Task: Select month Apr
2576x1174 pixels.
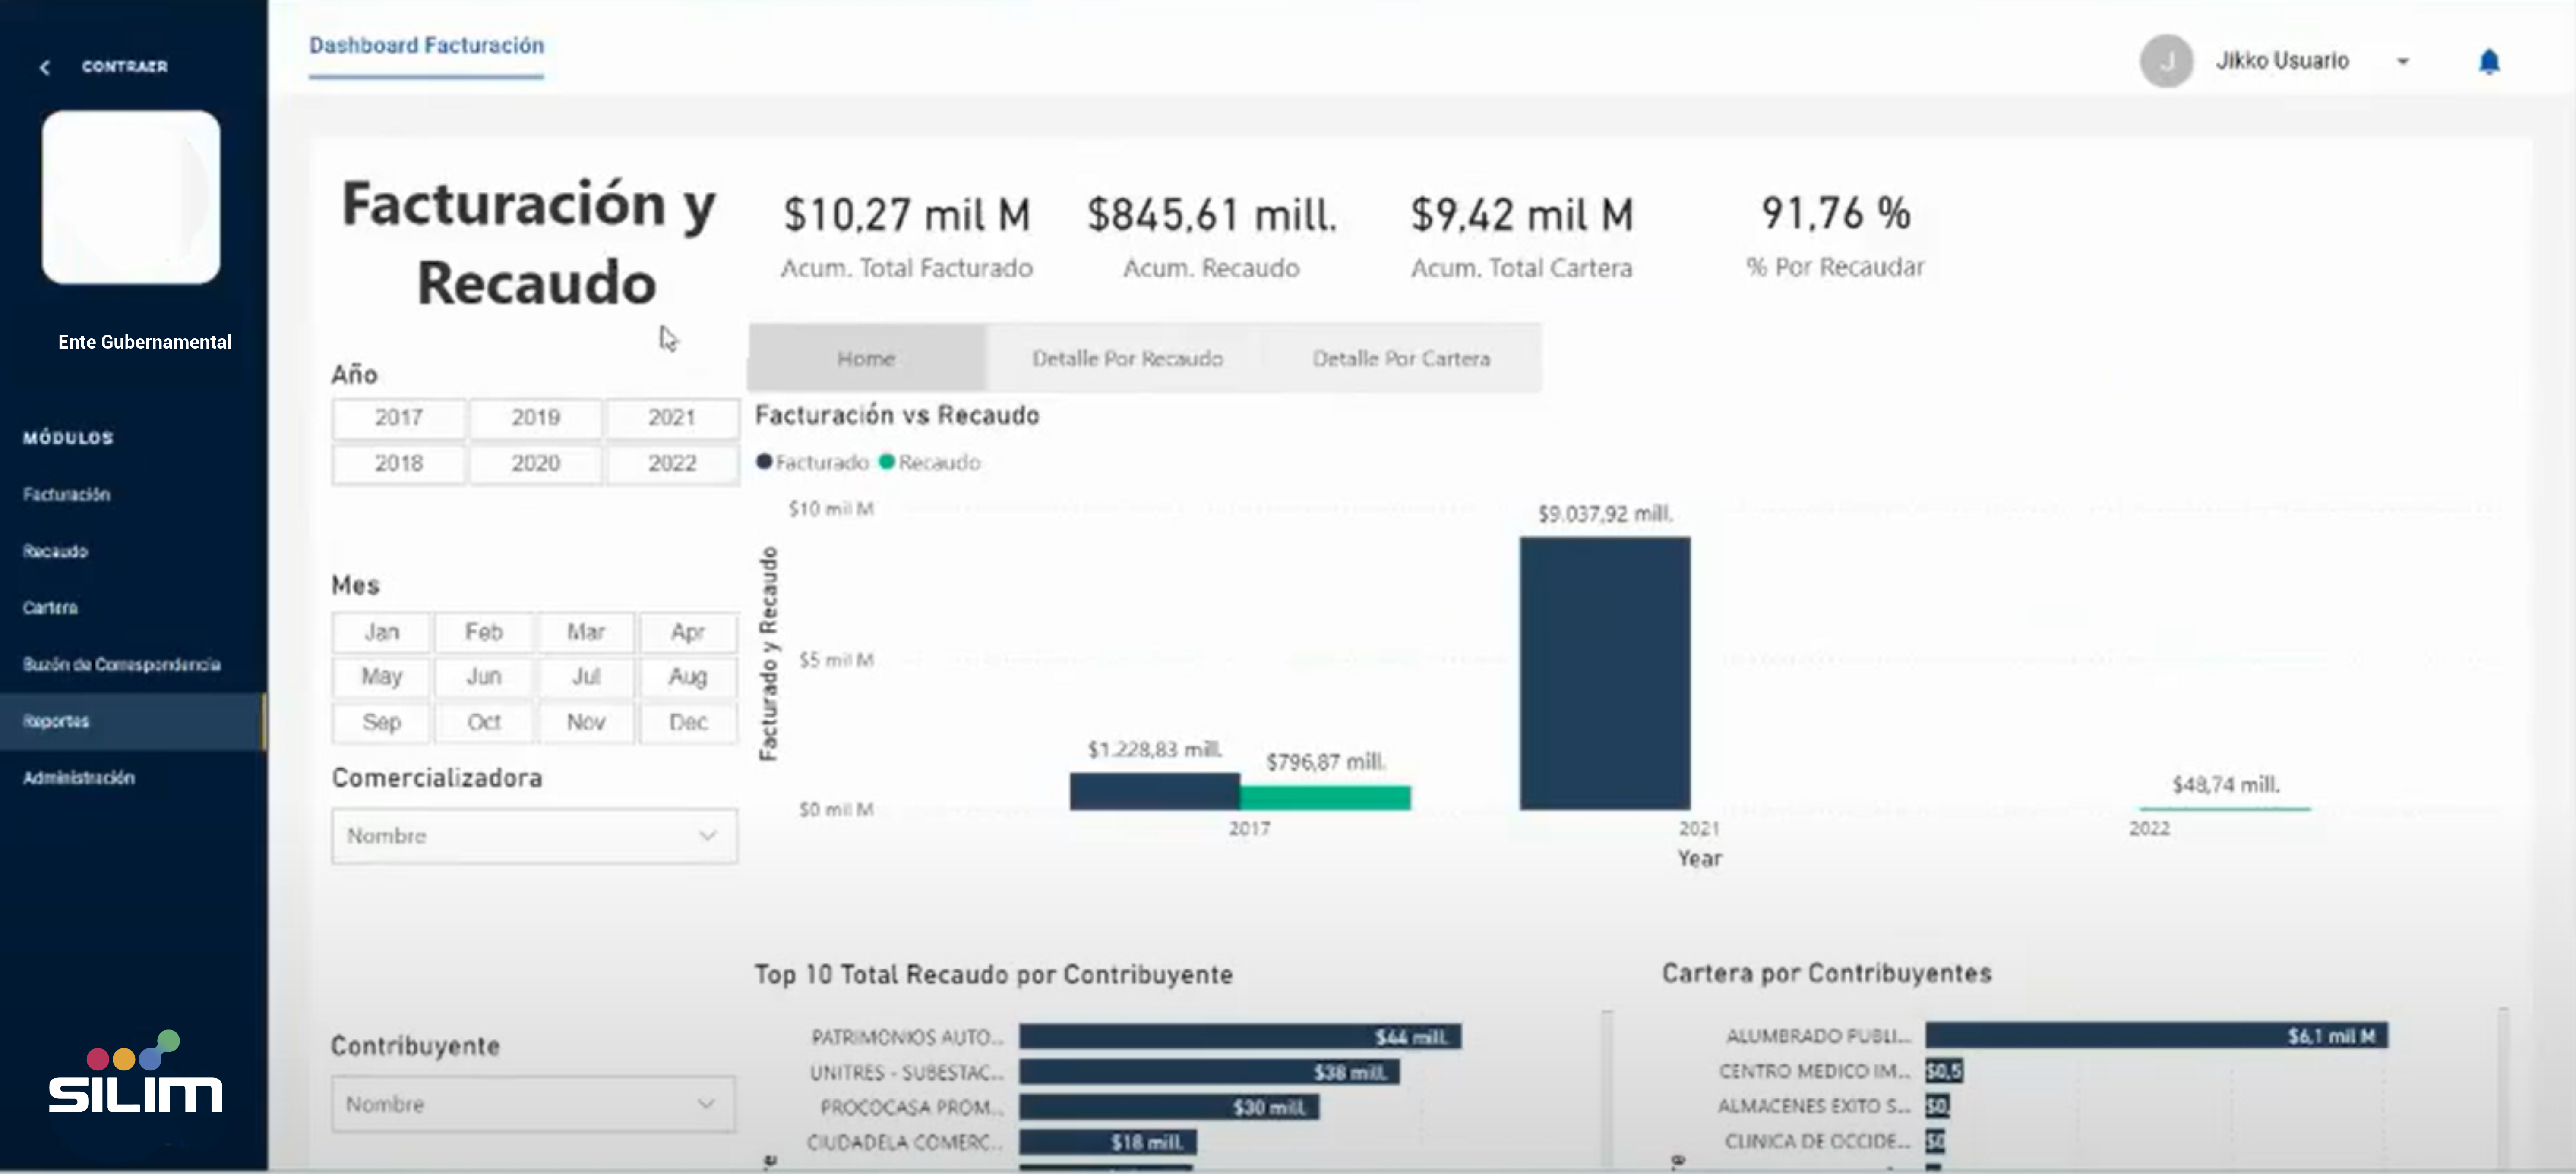Action: pos(688,633)
